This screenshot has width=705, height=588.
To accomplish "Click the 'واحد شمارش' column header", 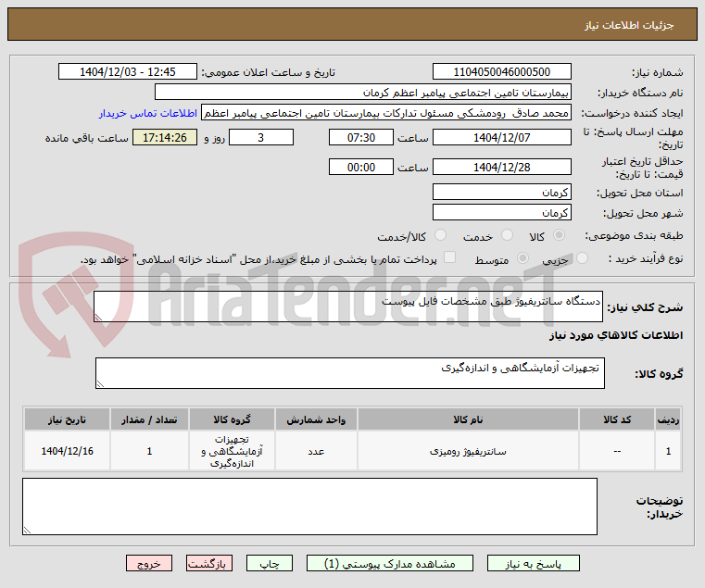I will [x=316, y=419].
